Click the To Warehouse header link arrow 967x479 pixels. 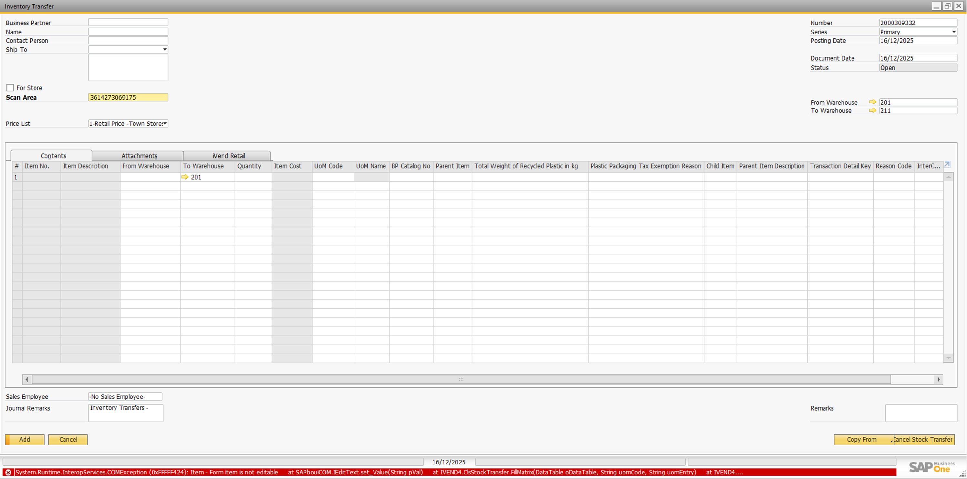[x=872, y=111]
